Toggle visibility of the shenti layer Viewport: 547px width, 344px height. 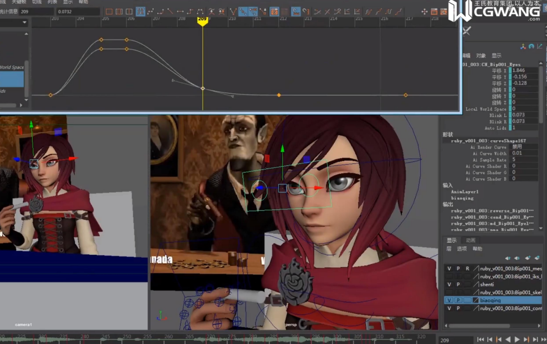coord(449,285)
